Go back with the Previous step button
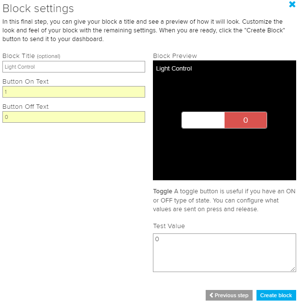Image resolution: width=301 pixels, height=303 pixels. [x=229, y=295]
